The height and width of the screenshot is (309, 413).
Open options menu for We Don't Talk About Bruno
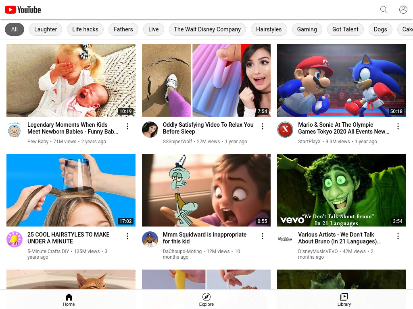pyautogui.click(x=398, y=236)
